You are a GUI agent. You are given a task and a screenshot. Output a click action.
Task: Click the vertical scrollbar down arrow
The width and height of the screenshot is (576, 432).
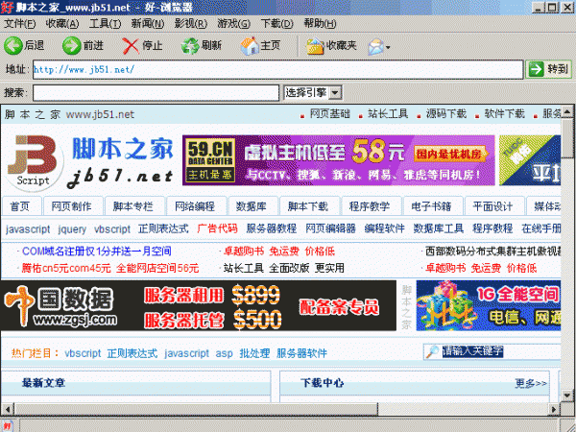tap(567, 396)
